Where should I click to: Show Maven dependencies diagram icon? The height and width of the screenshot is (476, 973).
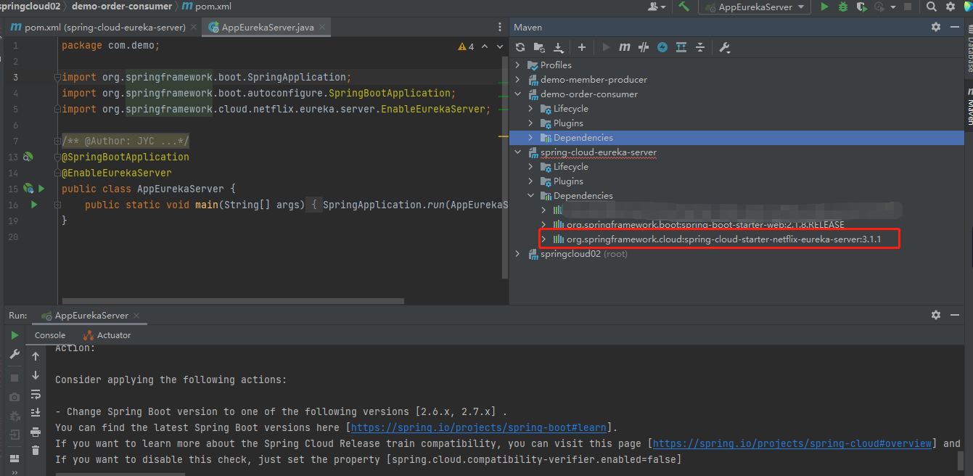coord(681,47)
